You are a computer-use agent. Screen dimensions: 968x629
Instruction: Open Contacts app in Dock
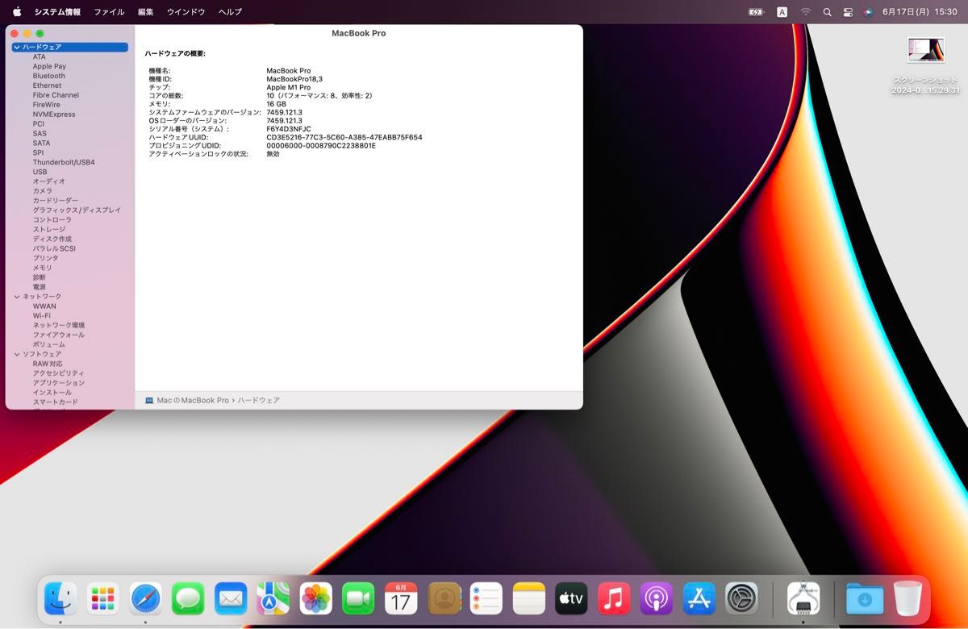tap(444, 598)
